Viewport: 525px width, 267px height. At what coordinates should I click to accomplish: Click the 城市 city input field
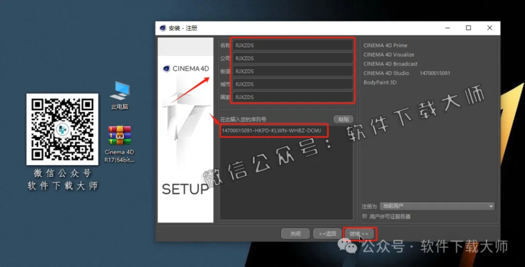293,84
